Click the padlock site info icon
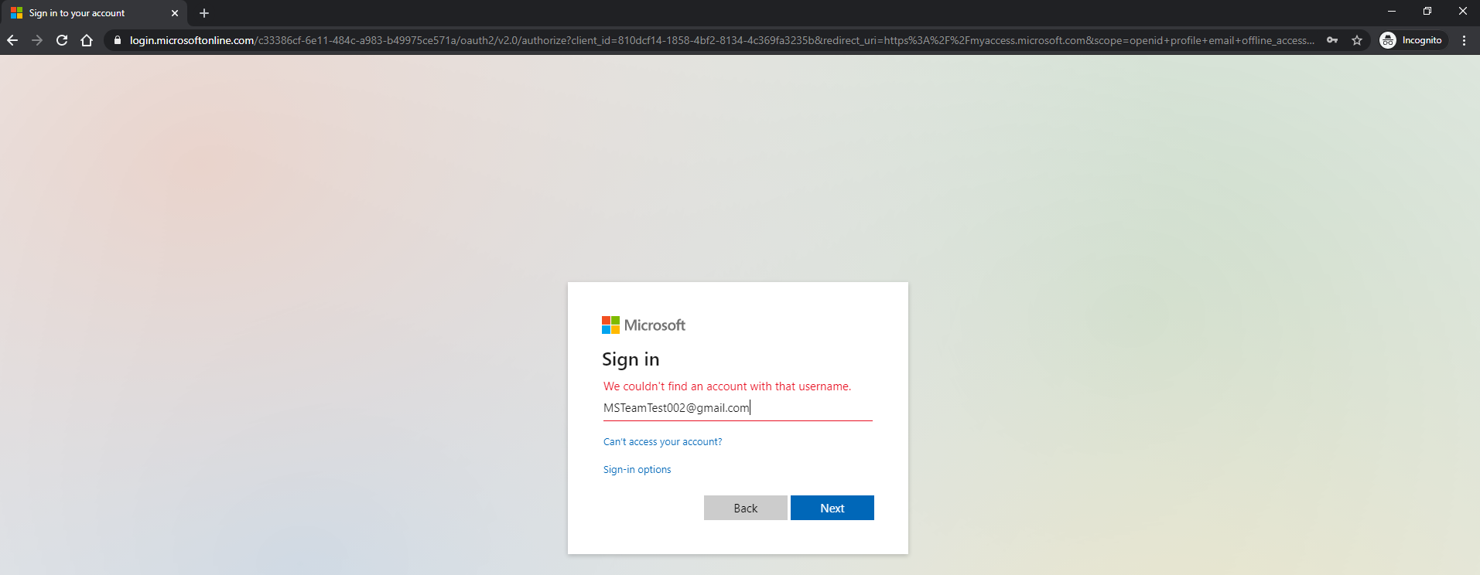This screenshot has width=1480, height=575. coord(118,40)
